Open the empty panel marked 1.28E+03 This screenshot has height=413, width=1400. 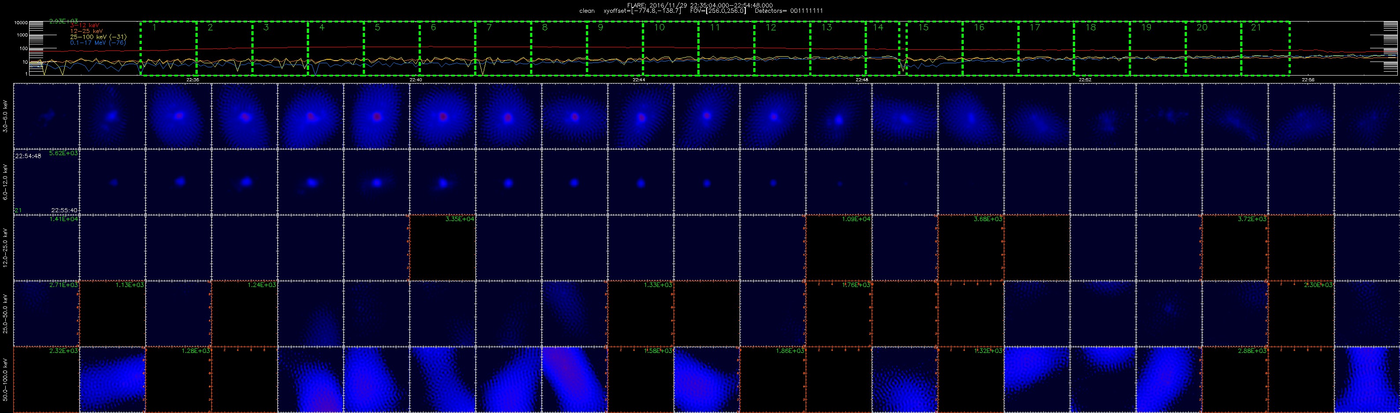pyautogui.click(x=178, y=379)
